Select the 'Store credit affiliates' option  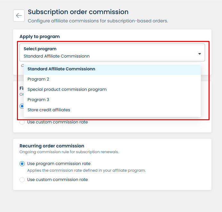(x=49, y=110)
